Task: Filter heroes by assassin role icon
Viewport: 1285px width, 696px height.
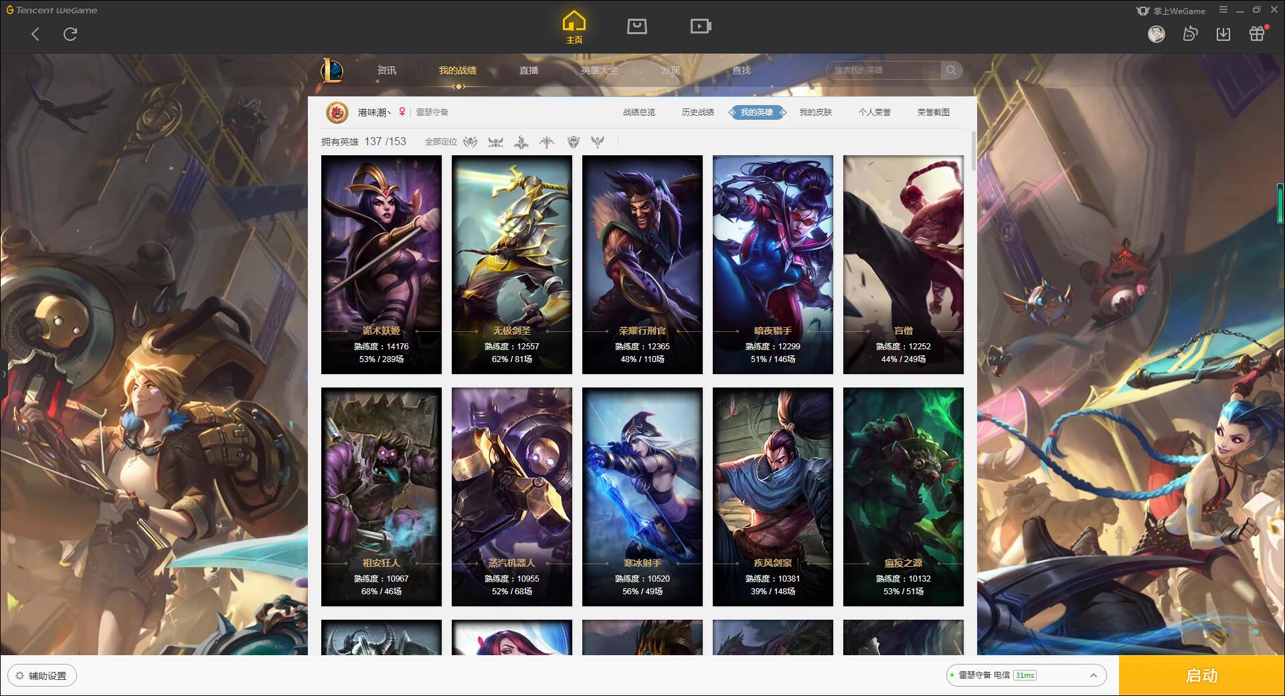Action: (x=496, y=142)
